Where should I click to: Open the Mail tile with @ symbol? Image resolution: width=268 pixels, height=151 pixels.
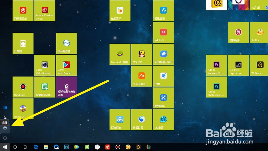[217, 5]
